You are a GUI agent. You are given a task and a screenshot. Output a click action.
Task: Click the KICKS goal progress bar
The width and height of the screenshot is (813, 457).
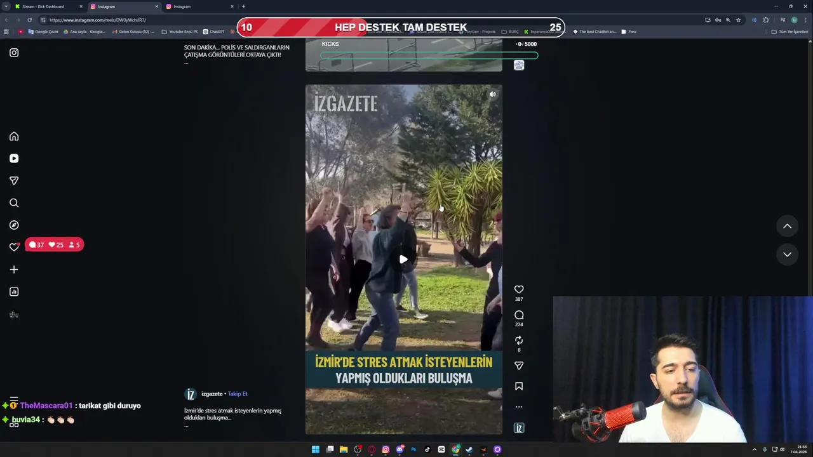tap(429, 56)
